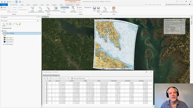193x108 pixels.
Task: Click the first toolbar icon in control point table
Action: [x=45, y=78]
